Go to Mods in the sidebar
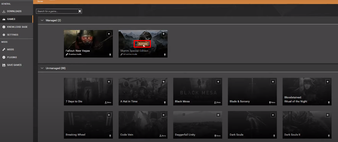 click(x=16, y=49)
